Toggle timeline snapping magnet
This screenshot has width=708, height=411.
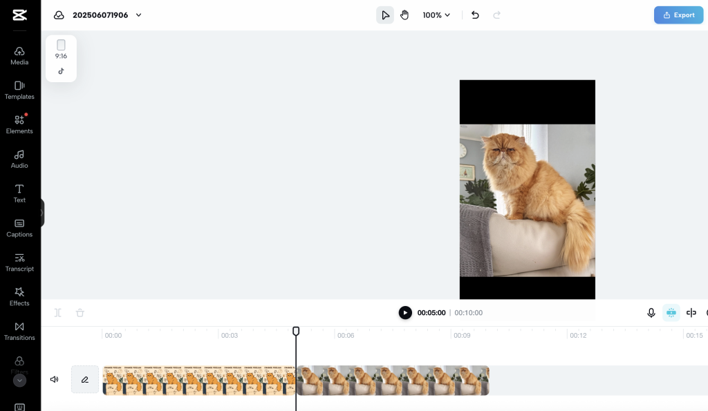671,313
